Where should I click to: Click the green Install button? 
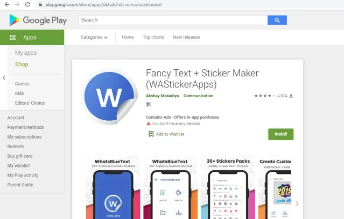(281, 134)
